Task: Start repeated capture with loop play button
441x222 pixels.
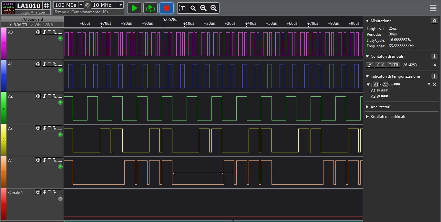Action: [x=150, y=8]
